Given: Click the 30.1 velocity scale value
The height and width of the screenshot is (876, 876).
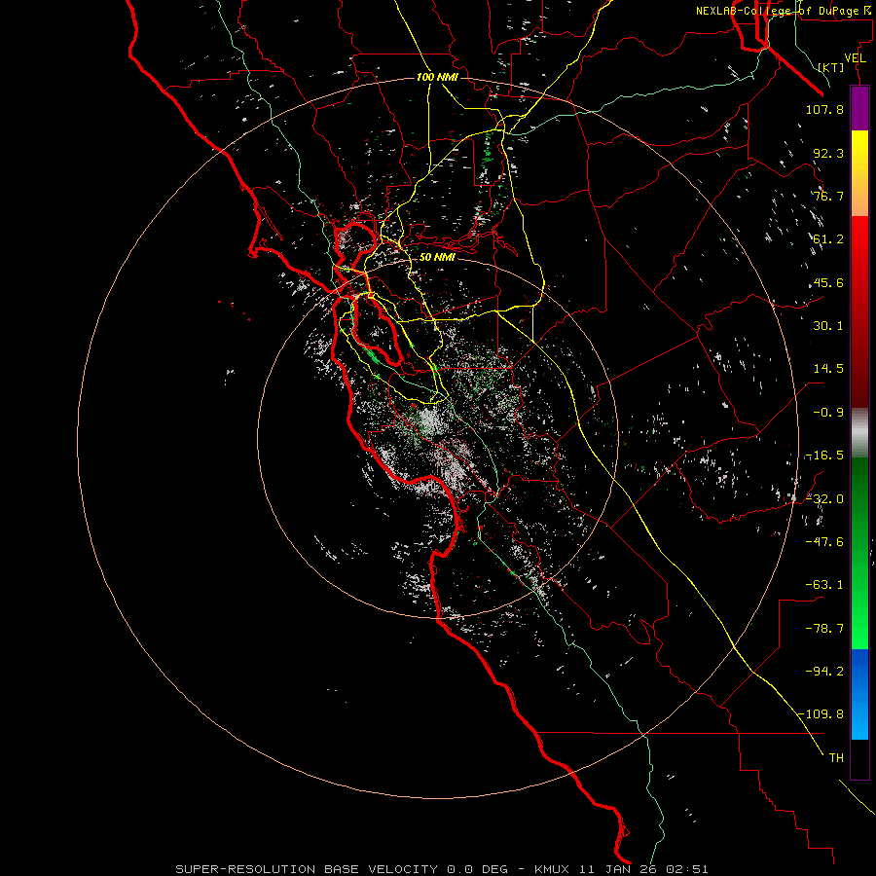Looking at the screenshot, I should point(828,326).
